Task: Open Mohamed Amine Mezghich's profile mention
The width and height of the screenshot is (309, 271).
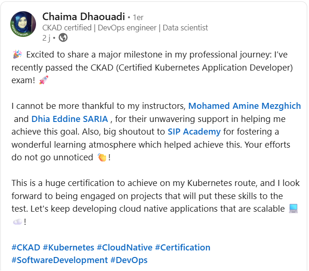Action: pos(244,106)
